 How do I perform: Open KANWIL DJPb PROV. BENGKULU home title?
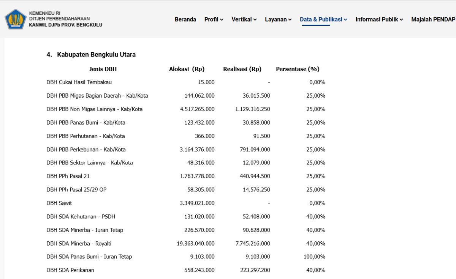pyautogui.click(x=65, y=25)
